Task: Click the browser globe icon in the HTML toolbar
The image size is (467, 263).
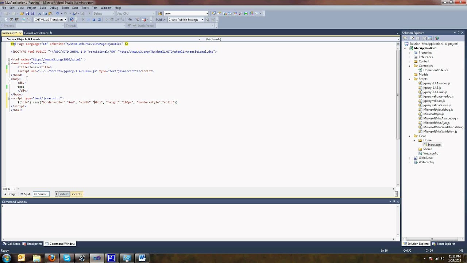Action: [72, 19]
